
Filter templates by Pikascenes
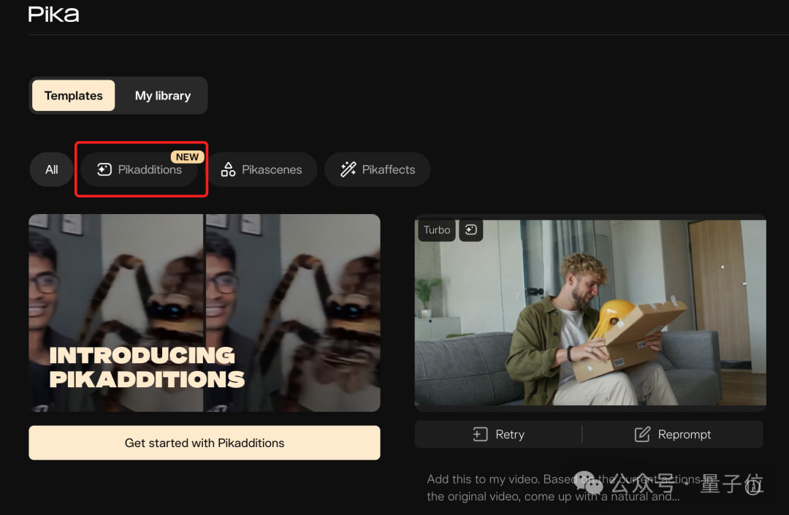coord(262,169)
